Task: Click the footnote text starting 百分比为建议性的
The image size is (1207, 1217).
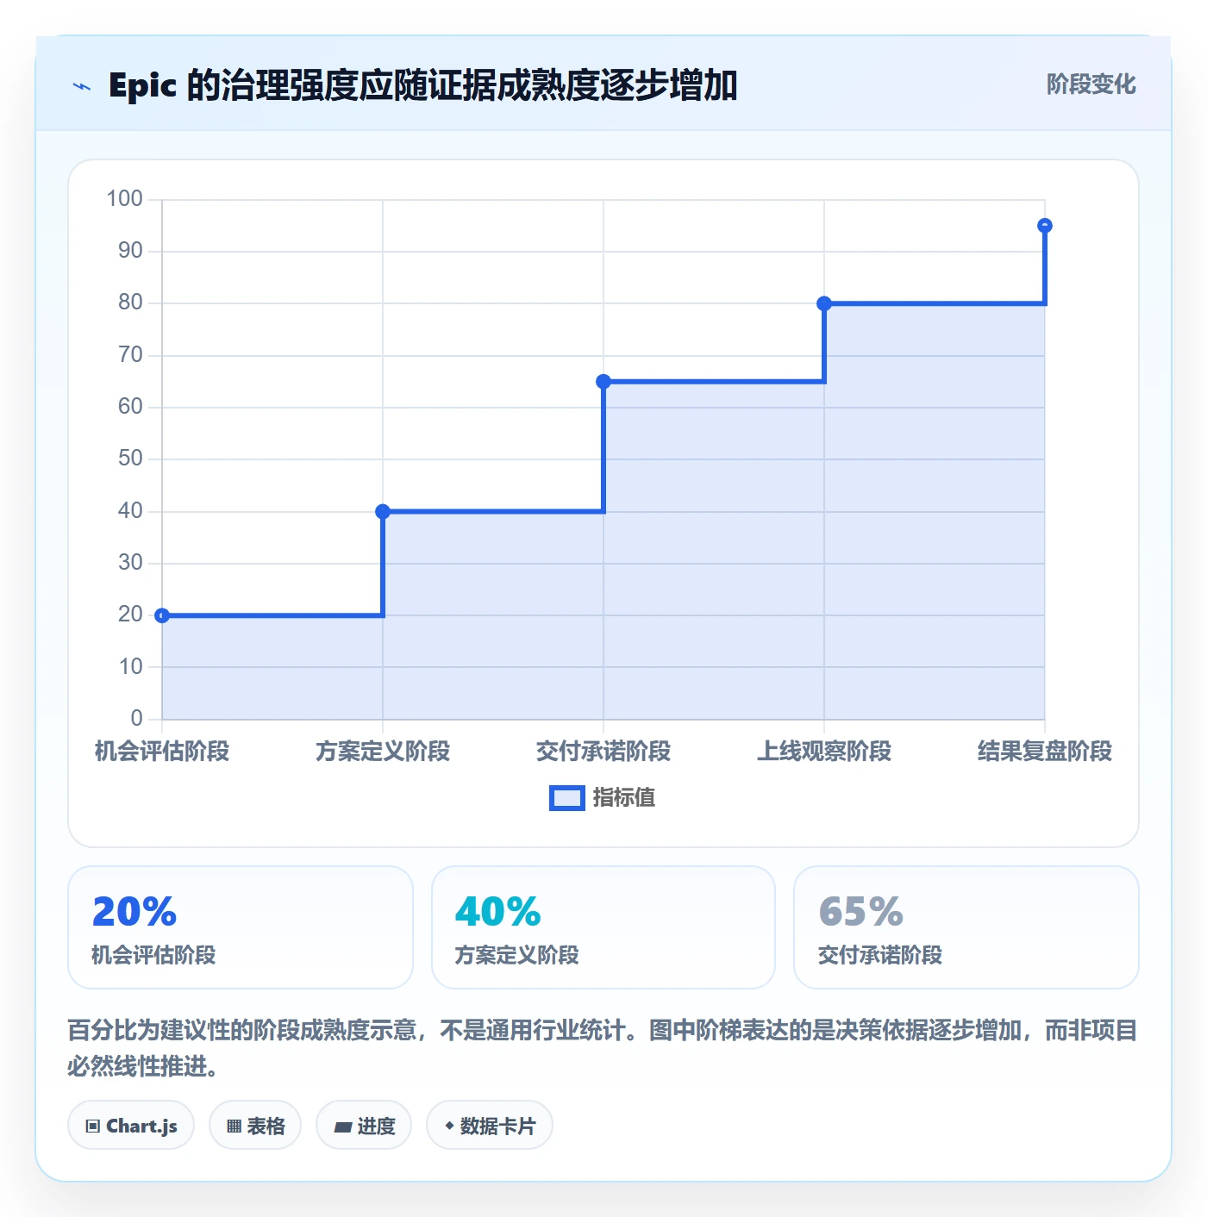Action: (x=603, y=1048)
